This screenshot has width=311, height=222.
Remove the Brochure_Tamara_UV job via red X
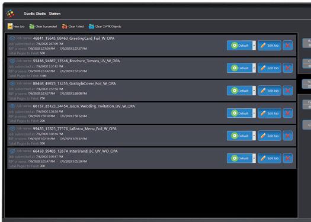[287, 68]
